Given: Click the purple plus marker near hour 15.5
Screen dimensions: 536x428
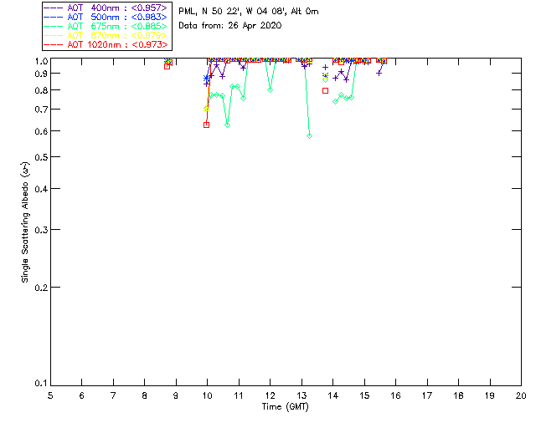Looking at the screenshot, I should (x=379, y=74).
